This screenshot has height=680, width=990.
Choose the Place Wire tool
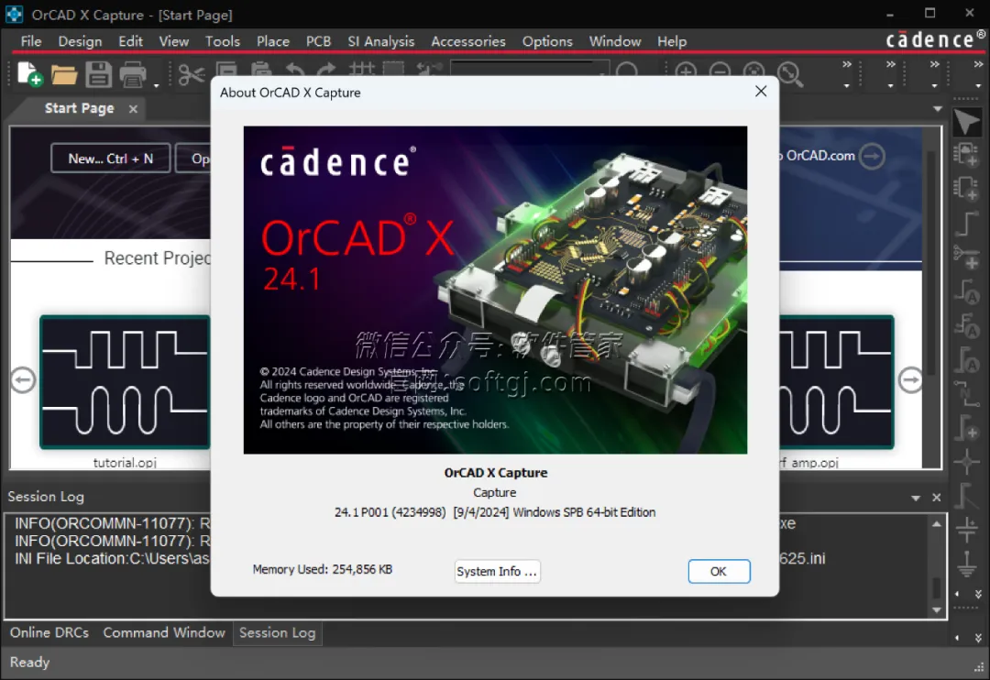point(967,225)
